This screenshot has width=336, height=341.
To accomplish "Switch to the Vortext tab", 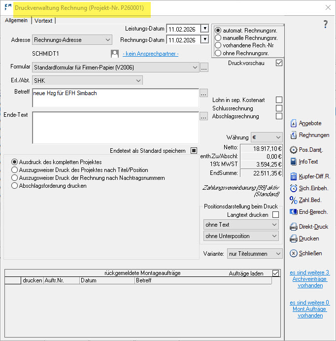I will point(43,21).
